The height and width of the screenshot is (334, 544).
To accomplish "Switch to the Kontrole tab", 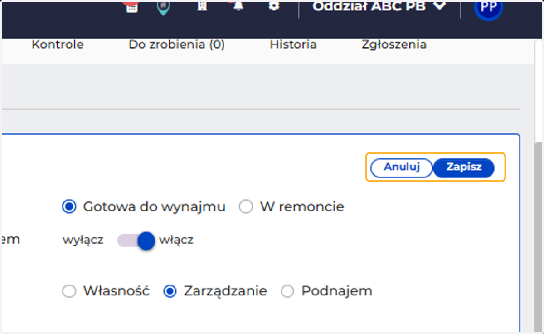I will 58,44.
